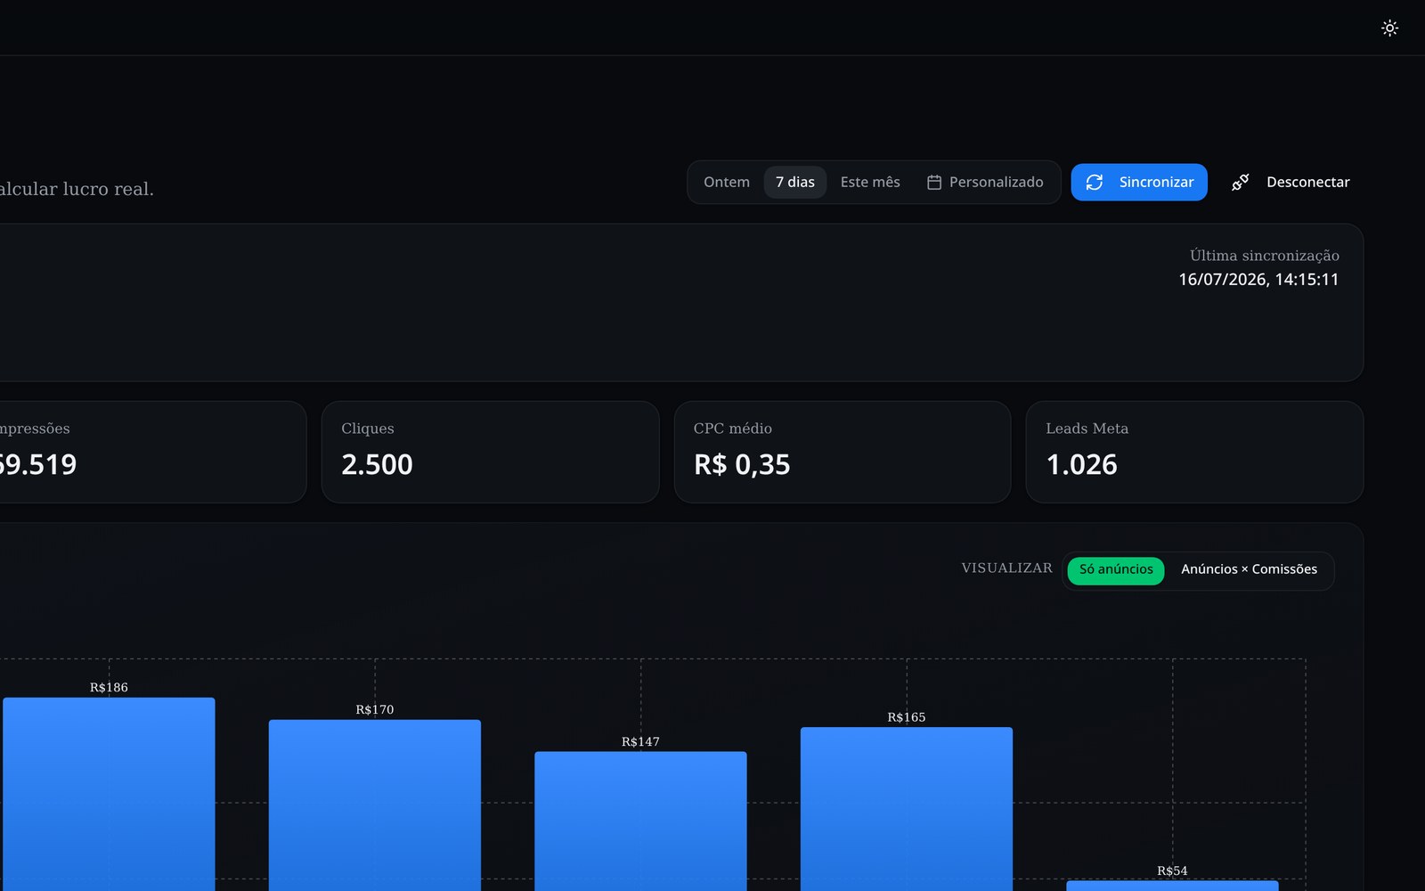Click the VISUALIZAR label
The image size is (1425, 891).
pos(1006,568)
